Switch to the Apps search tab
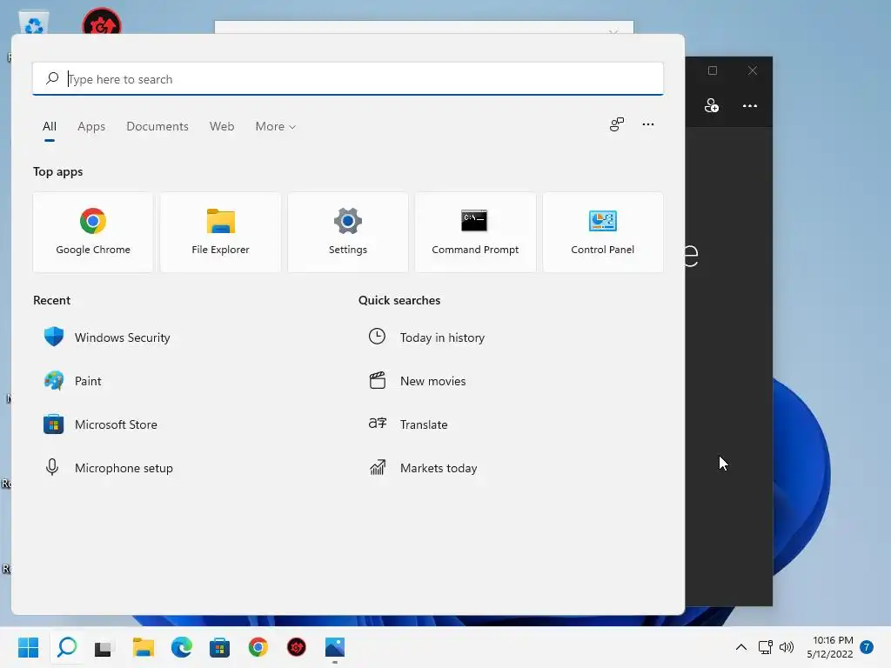 91,127
